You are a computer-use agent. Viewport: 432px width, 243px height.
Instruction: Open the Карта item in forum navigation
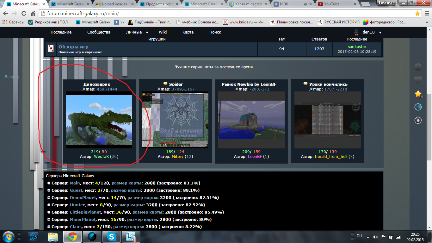coord(188,32)
